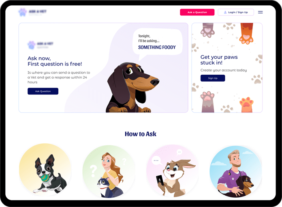This screenshot has width=282, height=207.
Task: Click the Get your paws stuck in heading
Action: pos(219,60)
